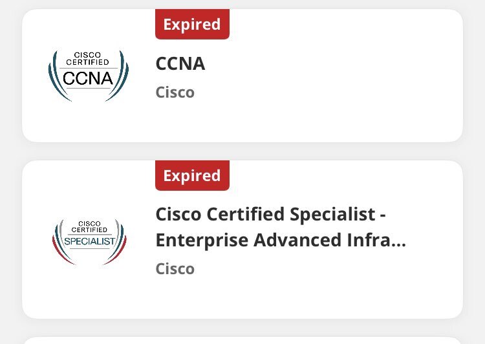Screen dimensions: 485x344
Task: Click the Cisco Certified Specialist badge logo
Action: click(x=89, y=242)
